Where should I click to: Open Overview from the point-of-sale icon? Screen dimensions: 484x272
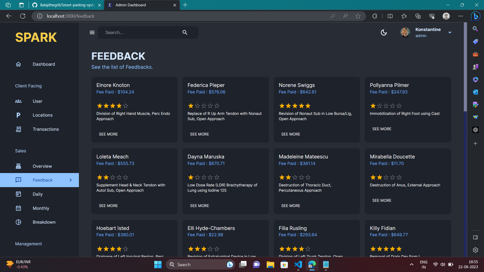18,166
